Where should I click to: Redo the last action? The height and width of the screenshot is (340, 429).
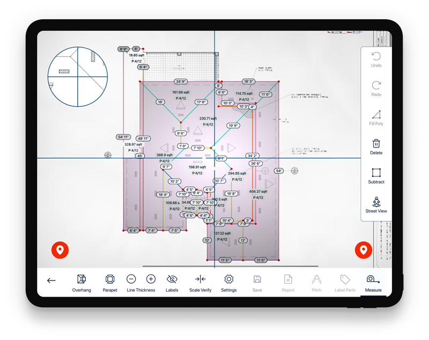point(376,88)
